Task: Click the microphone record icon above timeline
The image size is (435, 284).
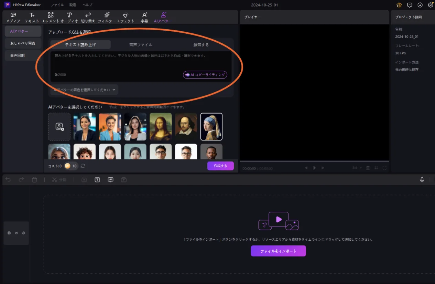Action: click(422, 180)
